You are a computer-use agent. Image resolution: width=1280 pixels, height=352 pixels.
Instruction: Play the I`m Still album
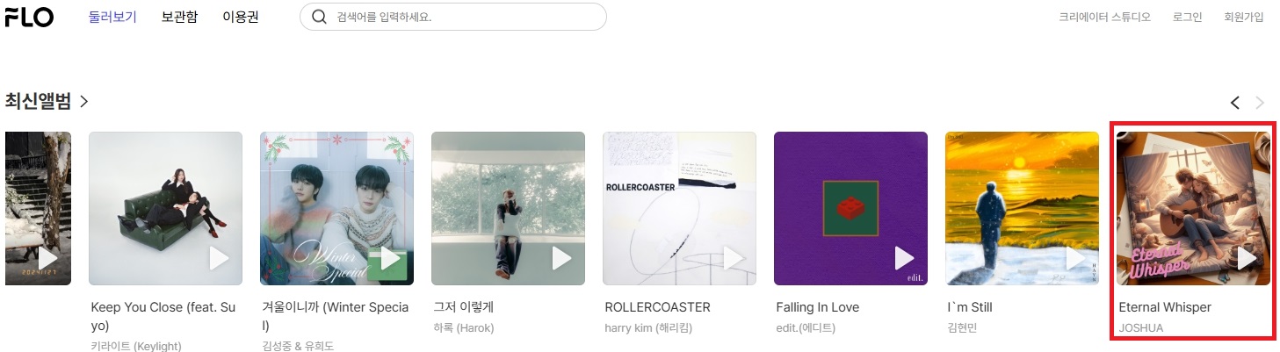pos(1075,258)
